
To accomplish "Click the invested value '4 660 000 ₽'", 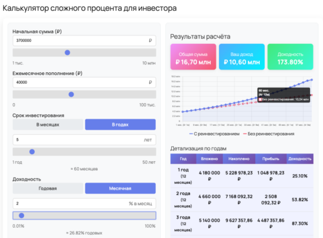I will (x=209, y=199).
